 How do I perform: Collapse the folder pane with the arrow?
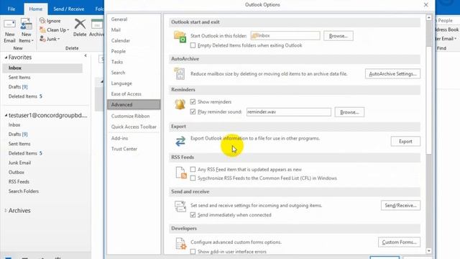coord(86,55)
